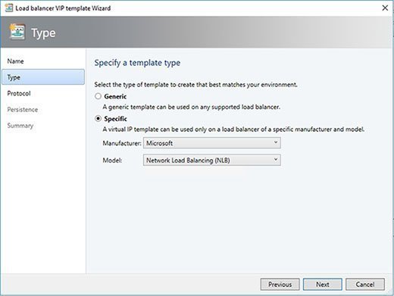Open the Manufacturer dropdown showing Microsoft
Image resolution: width=394 pixels, height=296 pixels.
coord(211,143)
